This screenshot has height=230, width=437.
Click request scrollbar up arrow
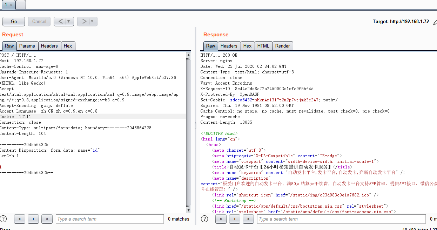[x=189, y=55]
